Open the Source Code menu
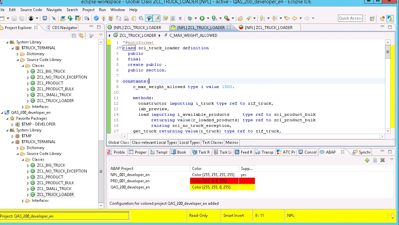 point(31,10)
